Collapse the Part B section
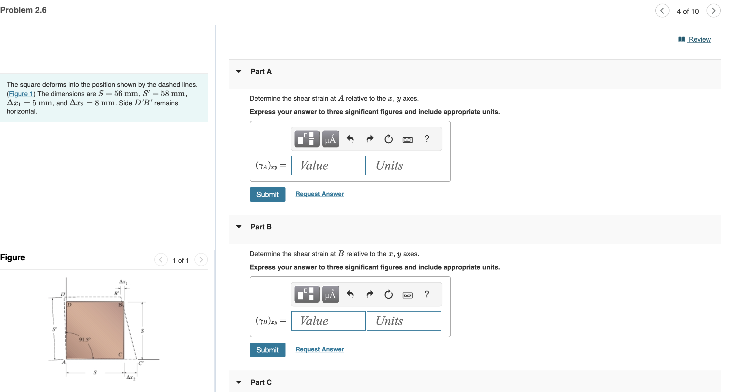The width and height of the screenshot is (732, 392). tap(239, 227)
